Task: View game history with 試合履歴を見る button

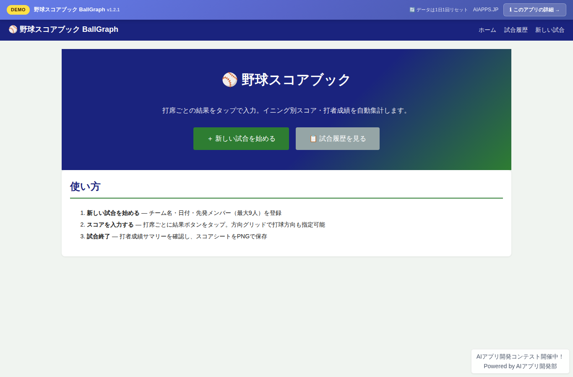Action: click(x=338, y=139)
